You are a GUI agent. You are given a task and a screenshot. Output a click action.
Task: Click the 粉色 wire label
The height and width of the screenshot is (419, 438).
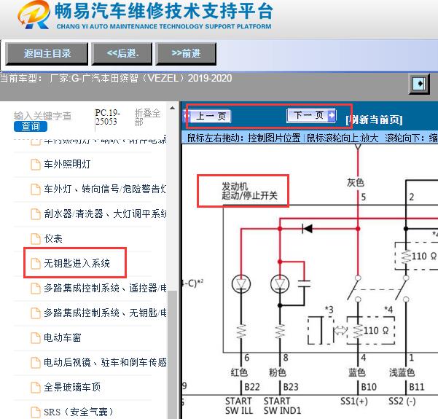pyautogui.click(x=278, y=372)
